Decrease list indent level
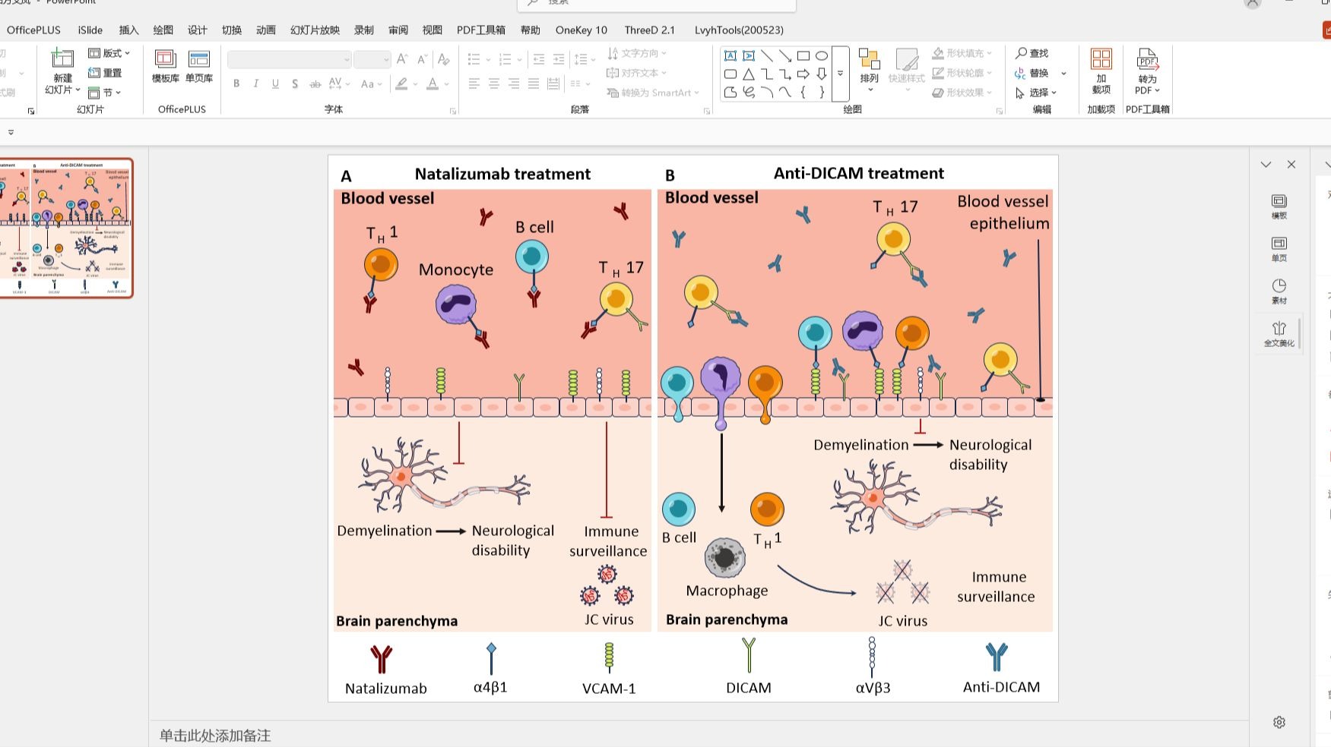 pyautogui.click(x=539, y=59)
